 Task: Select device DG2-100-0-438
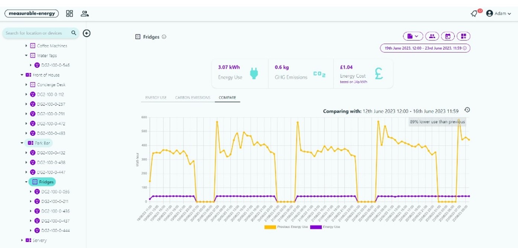tap(51, 162)
